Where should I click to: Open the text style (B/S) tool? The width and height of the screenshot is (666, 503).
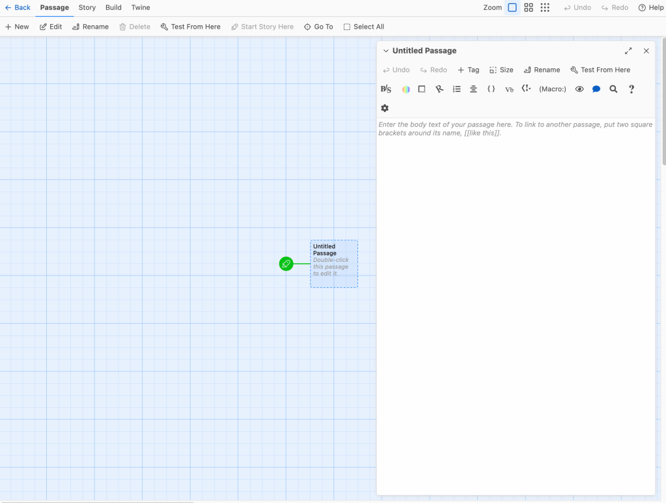tap(386, 89)
